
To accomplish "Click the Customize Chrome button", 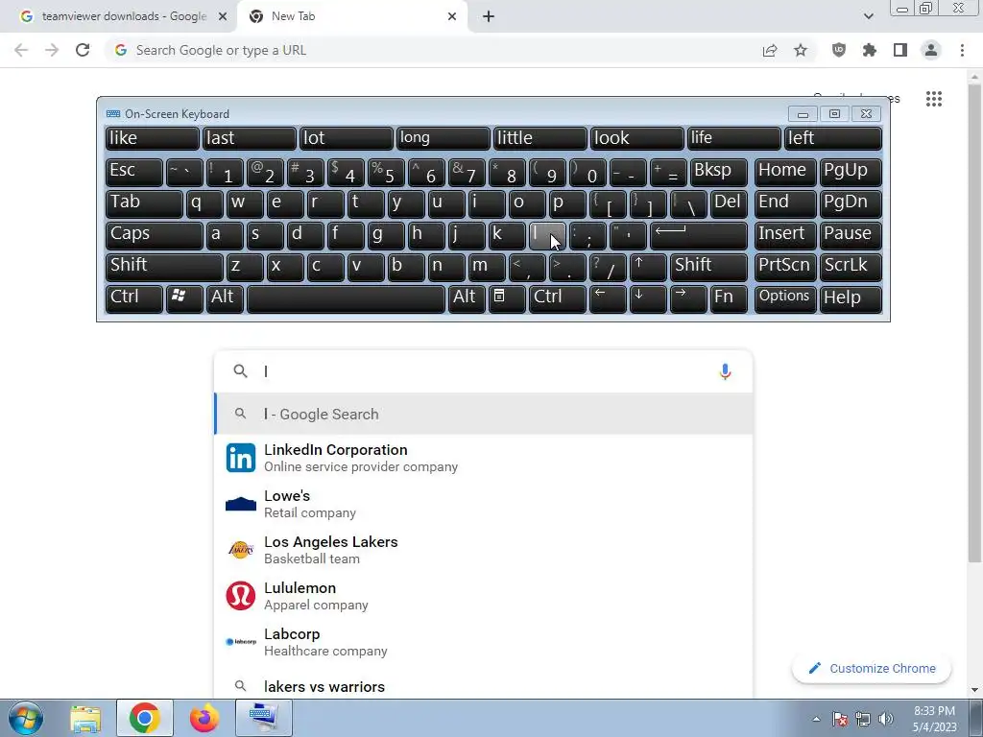I will tap(872, 669).
